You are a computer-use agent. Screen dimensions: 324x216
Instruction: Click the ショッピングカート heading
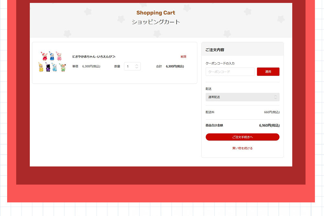156,22
